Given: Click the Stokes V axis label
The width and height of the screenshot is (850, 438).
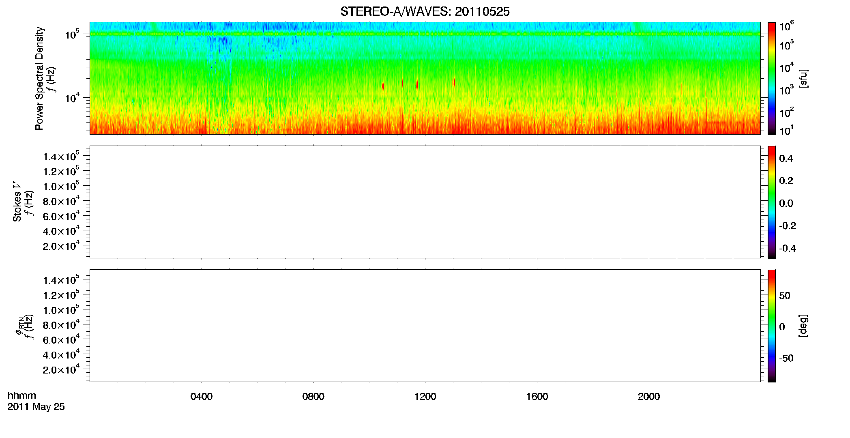Looking at the screenshot, I should (x=17, y=202).
